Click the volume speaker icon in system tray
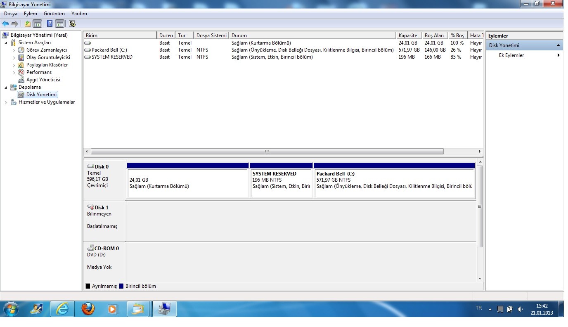The width and height of the screenshot is (568, 327). tap(521, 309)
